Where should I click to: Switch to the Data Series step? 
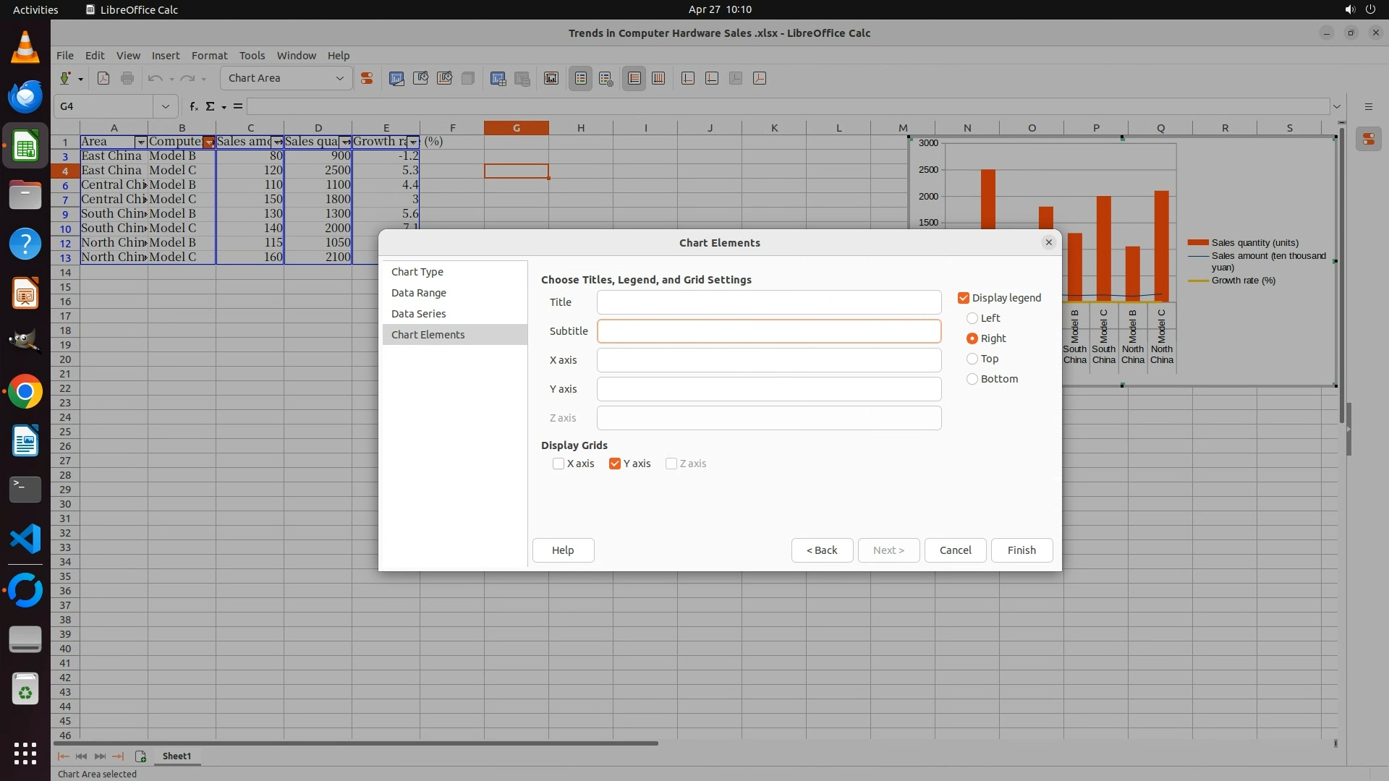point(418,314)
